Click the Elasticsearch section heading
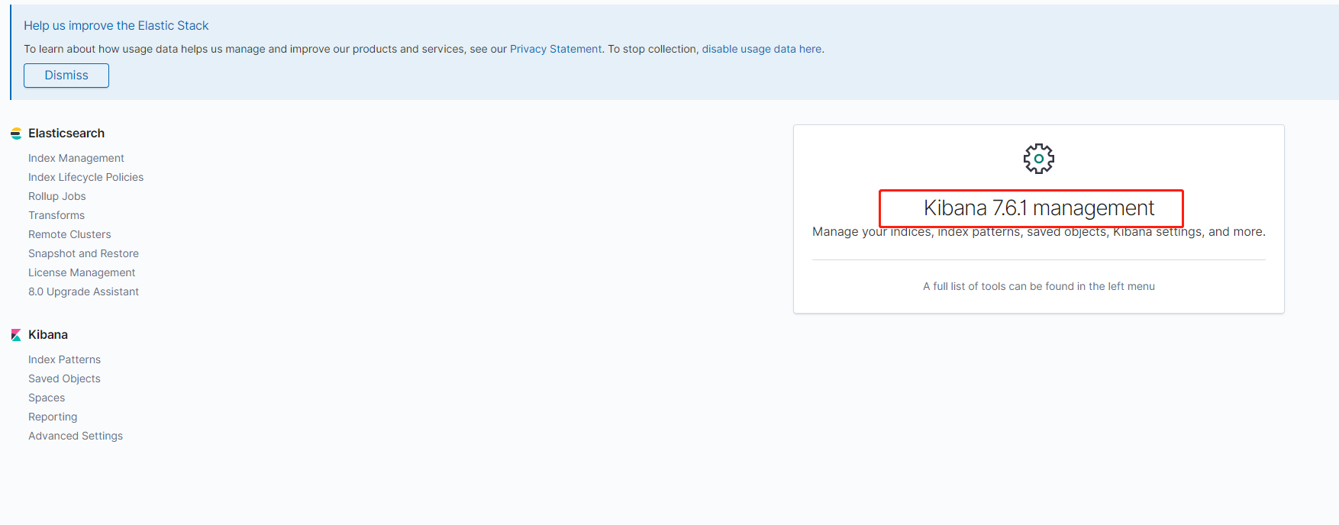 [66, 133]
